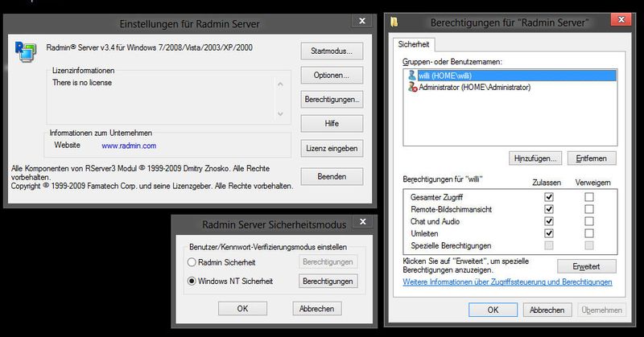Click the Umleiten permission label
This screenshot has width=644, height=337.
pyautogui.click(x=424, y=233)
